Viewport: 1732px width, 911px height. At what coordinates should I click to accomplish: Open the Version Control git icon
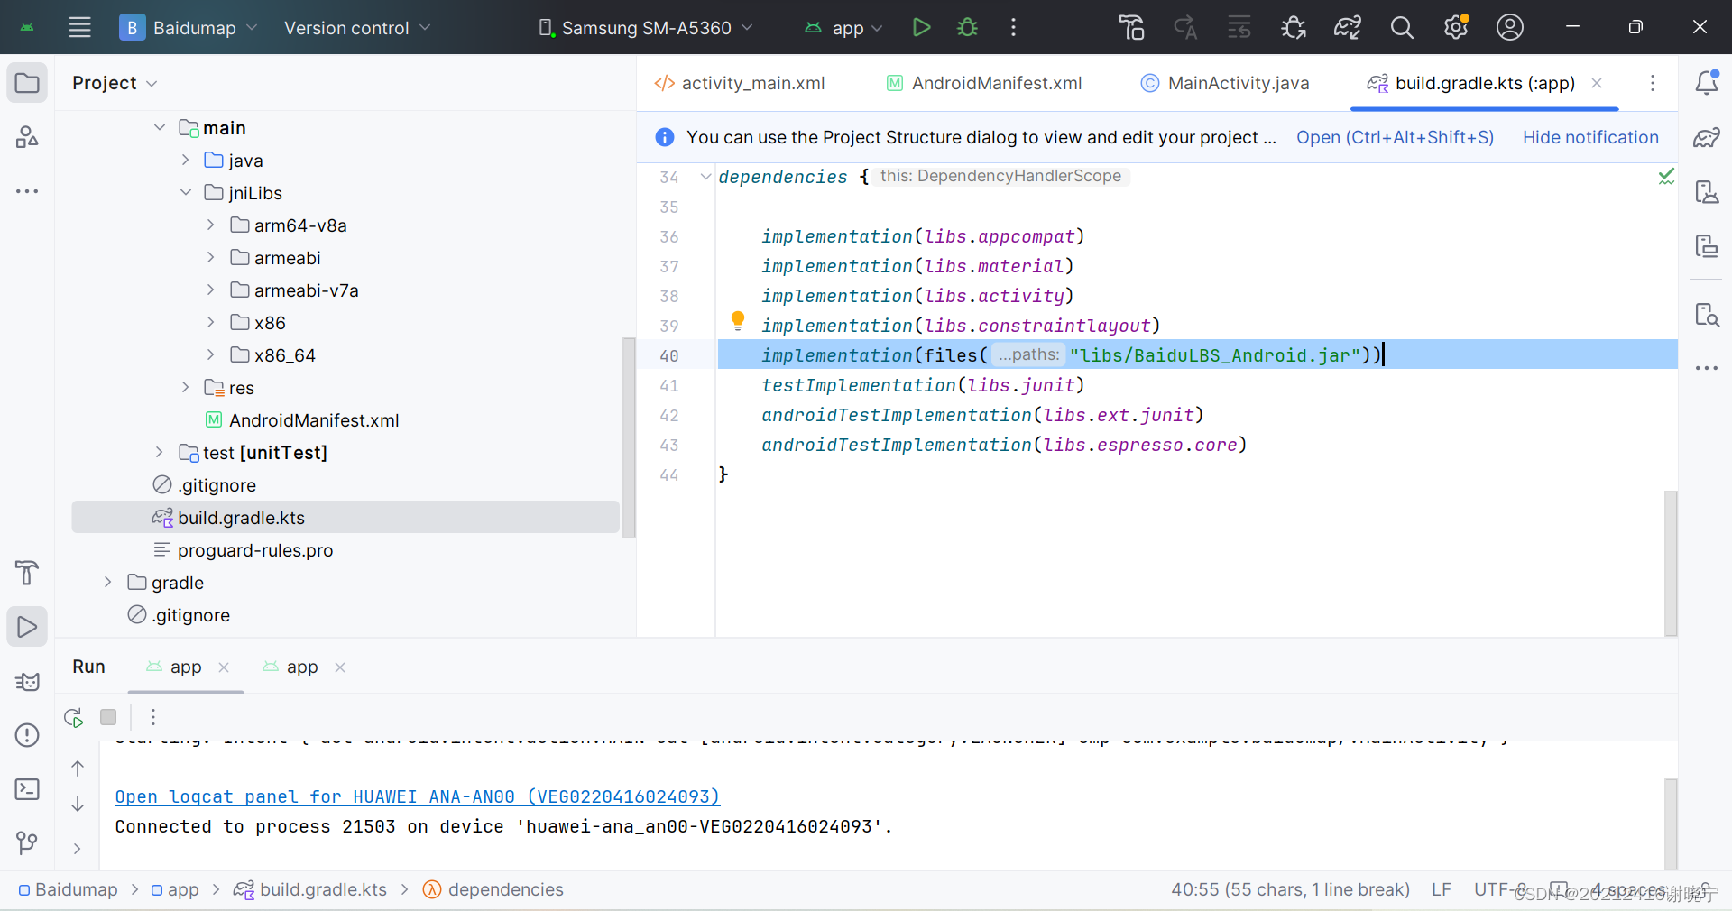(27, 843)
